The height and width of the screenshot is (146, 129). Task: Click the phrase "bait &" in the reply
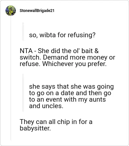pyautogui.click(x=90, y=51)
